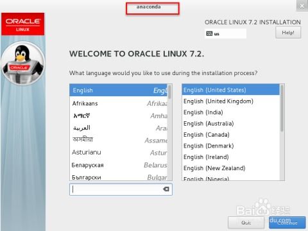Choose English (India) locale
308x231 pixels.
[231, 112]
